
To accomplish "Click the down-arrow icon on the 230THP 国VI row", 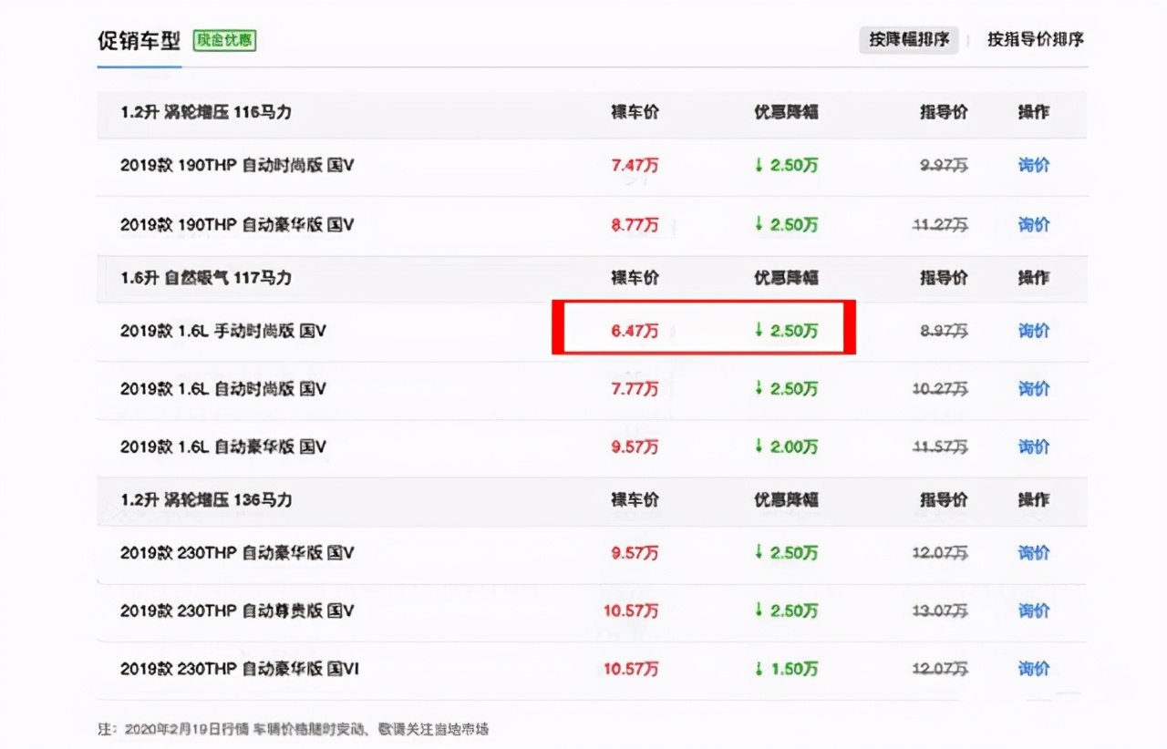I will click(x=759, y=668).
